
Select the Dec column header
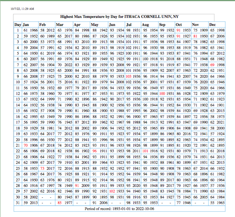(x=213, y=25)
